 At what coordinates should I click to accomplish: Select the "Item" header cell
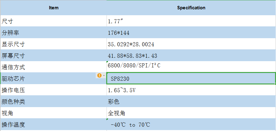(54, 8)
